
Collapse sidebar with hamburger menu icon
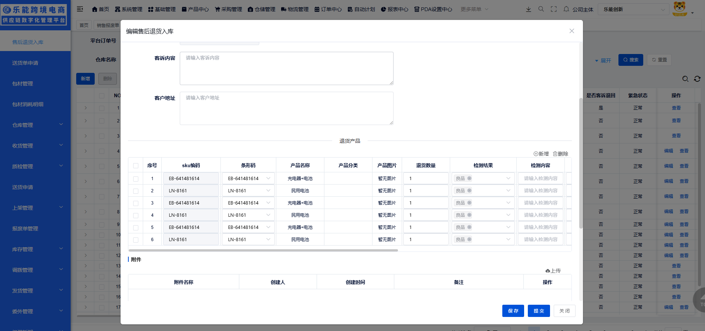click(80, 9)
